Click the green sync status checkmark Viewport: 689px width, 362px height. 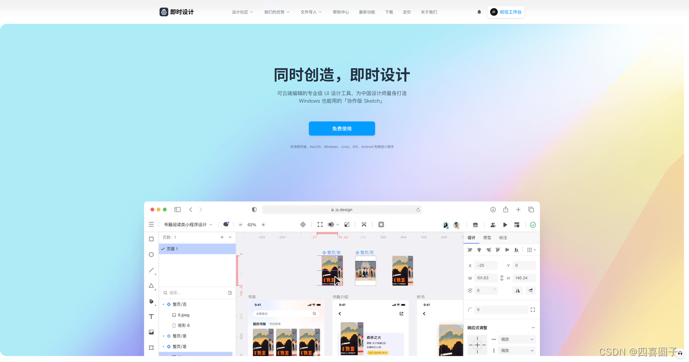point(532,225)
